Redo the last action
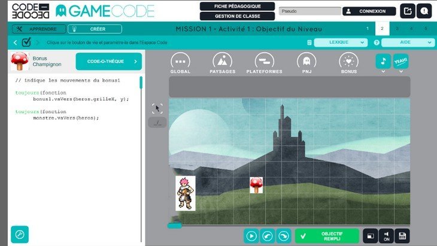 284,236
